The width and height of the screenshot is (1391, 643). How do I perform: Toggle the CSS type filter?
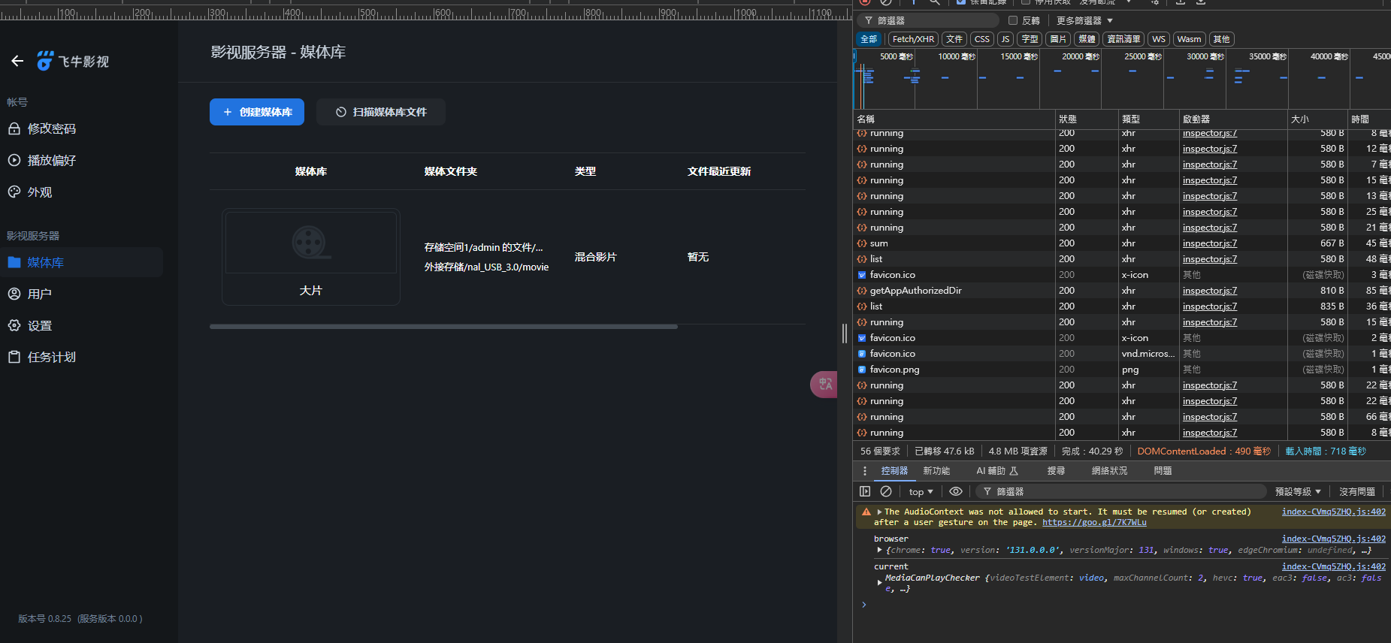point(982,39)
